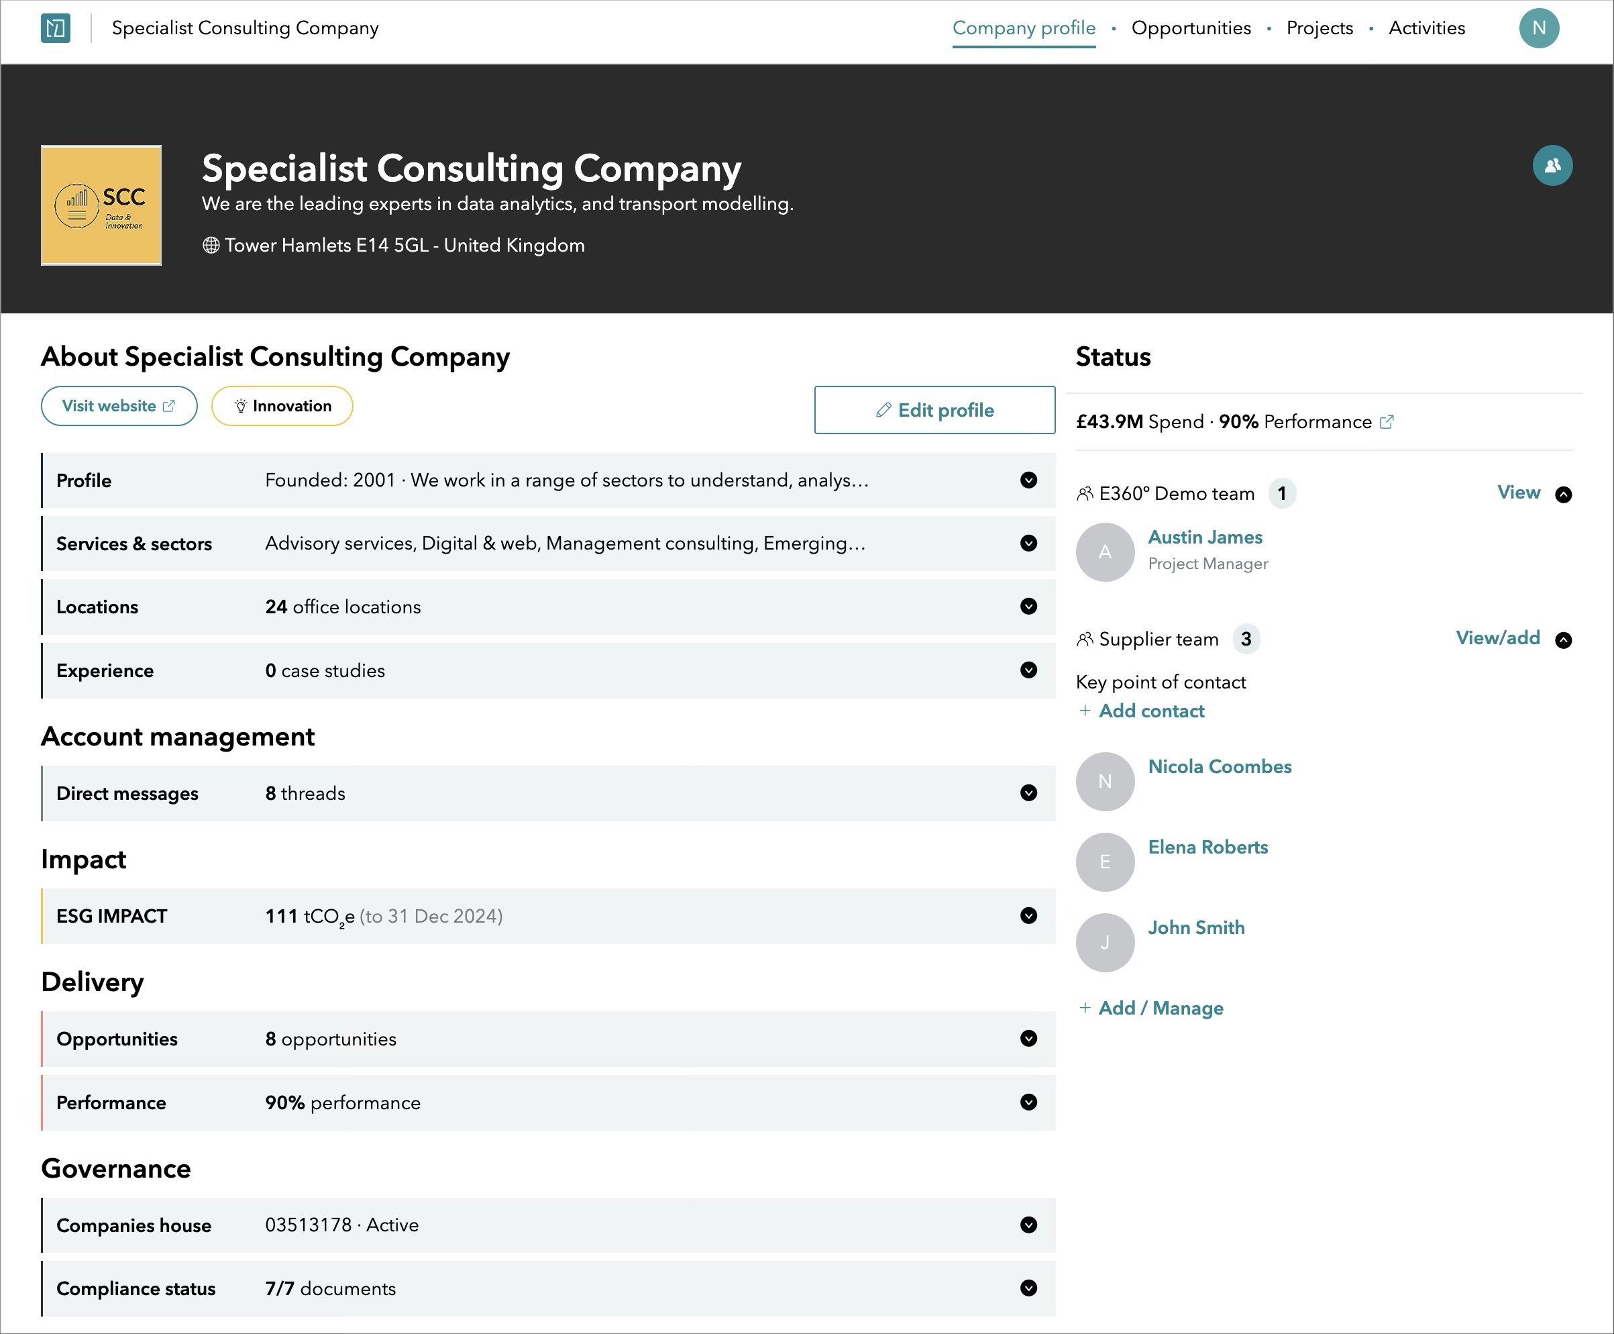Viewport: 1614px width, 1334px height.
Task: Open the Opportunities tab in top navigation
Action: (1191, 28)
